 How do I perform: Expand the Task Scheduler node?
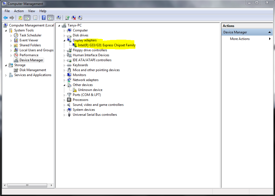[x=11, y=35]
